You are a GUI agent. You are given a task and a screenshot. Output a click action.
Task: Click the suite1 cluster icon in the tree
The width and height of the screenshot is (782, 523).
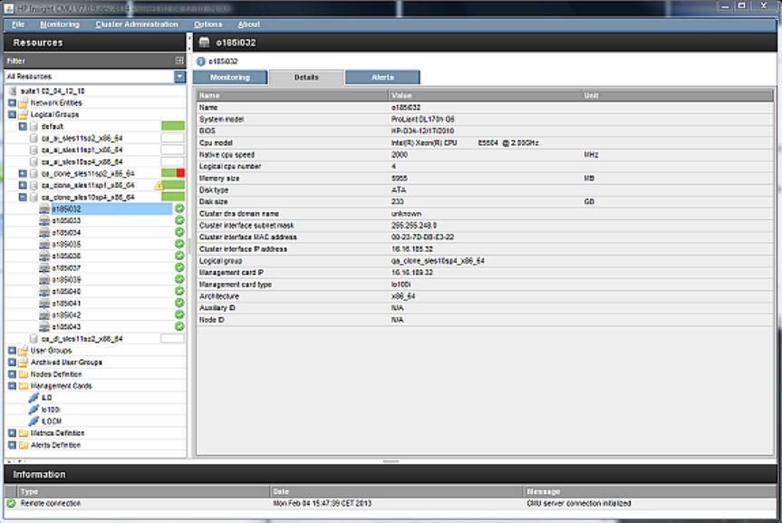click(x=13, y=91)
